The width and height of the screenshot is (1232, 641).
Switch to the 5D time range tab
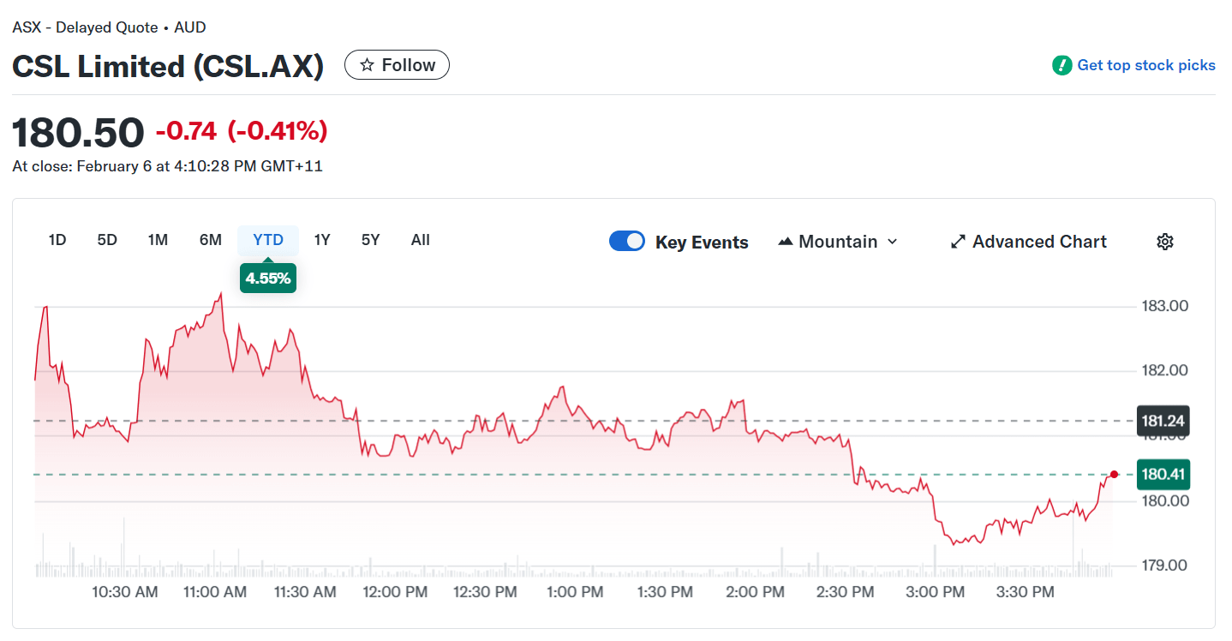coord(107,240)
